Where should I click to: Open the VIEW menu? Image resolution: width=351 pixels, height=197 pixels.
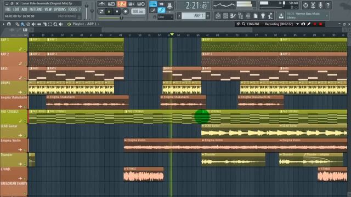[x=48, y=9]
